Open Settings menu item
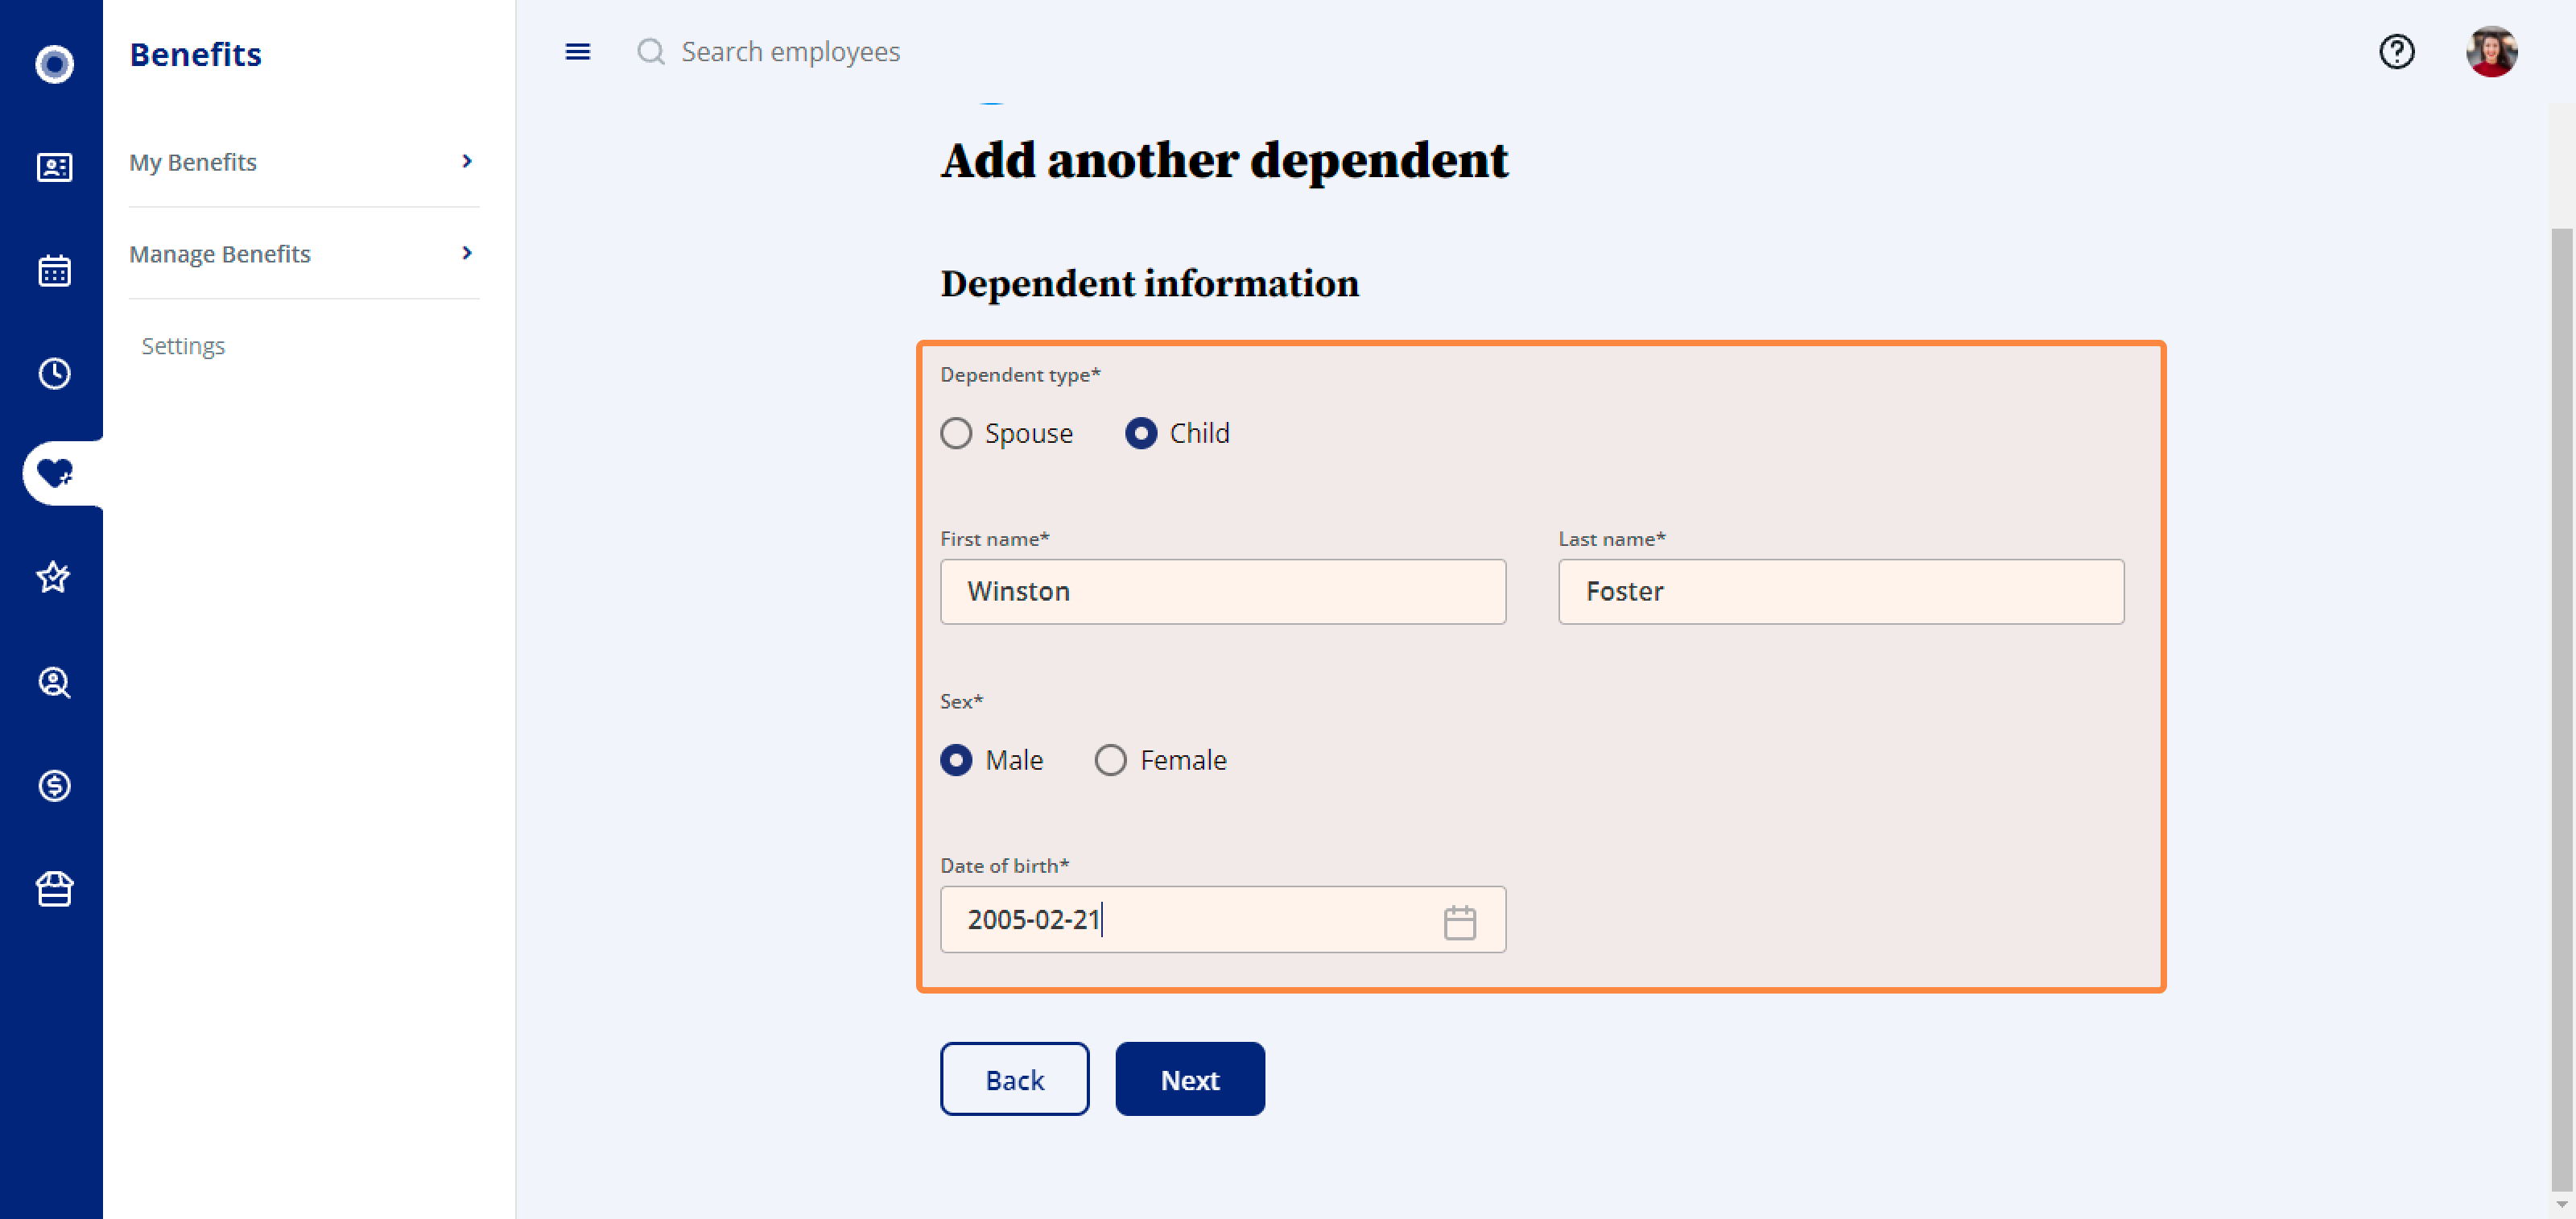The height and width of the screenshot is (1219, 2576). tap(183, 346)
